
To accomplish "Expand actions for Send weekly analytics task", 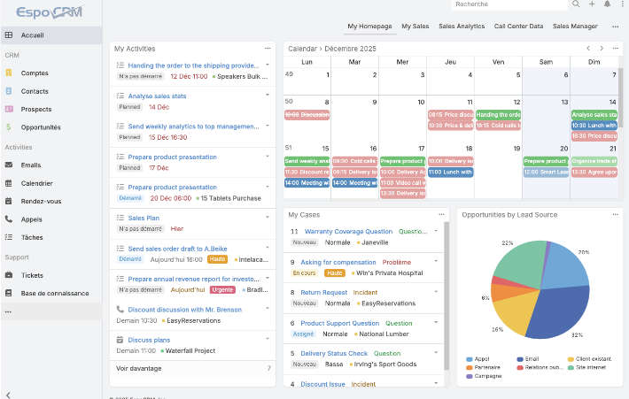I will click(x=268, y=126).
